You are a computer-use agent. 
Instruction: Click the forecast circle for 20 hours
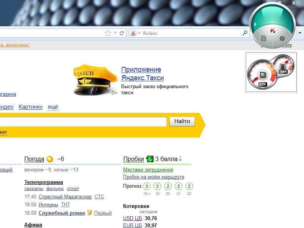tap(168, 186)
